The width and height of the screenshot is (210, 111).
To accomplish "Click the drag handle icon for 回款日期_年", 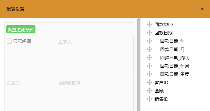I will [150, 41].
